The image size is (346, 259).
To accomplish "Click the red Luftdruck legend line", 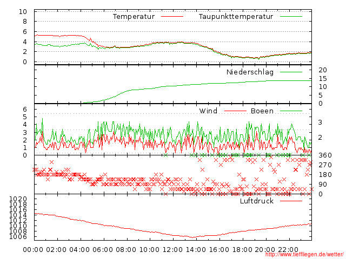I will pyautogui.click(x=291, y=201).
